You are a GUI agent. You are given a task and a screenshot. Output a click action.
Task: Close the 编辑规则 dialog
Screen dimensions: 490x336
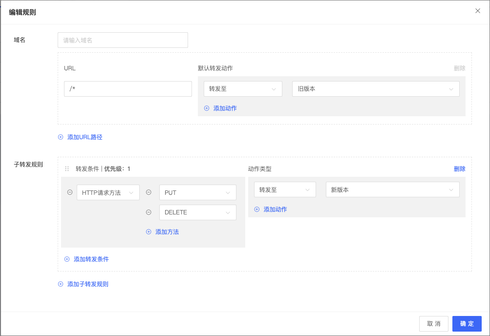(478, 11)
